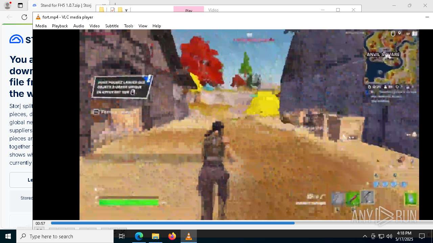Open the Help menu in VLC
433x243 pixels.
click(157, 26)
